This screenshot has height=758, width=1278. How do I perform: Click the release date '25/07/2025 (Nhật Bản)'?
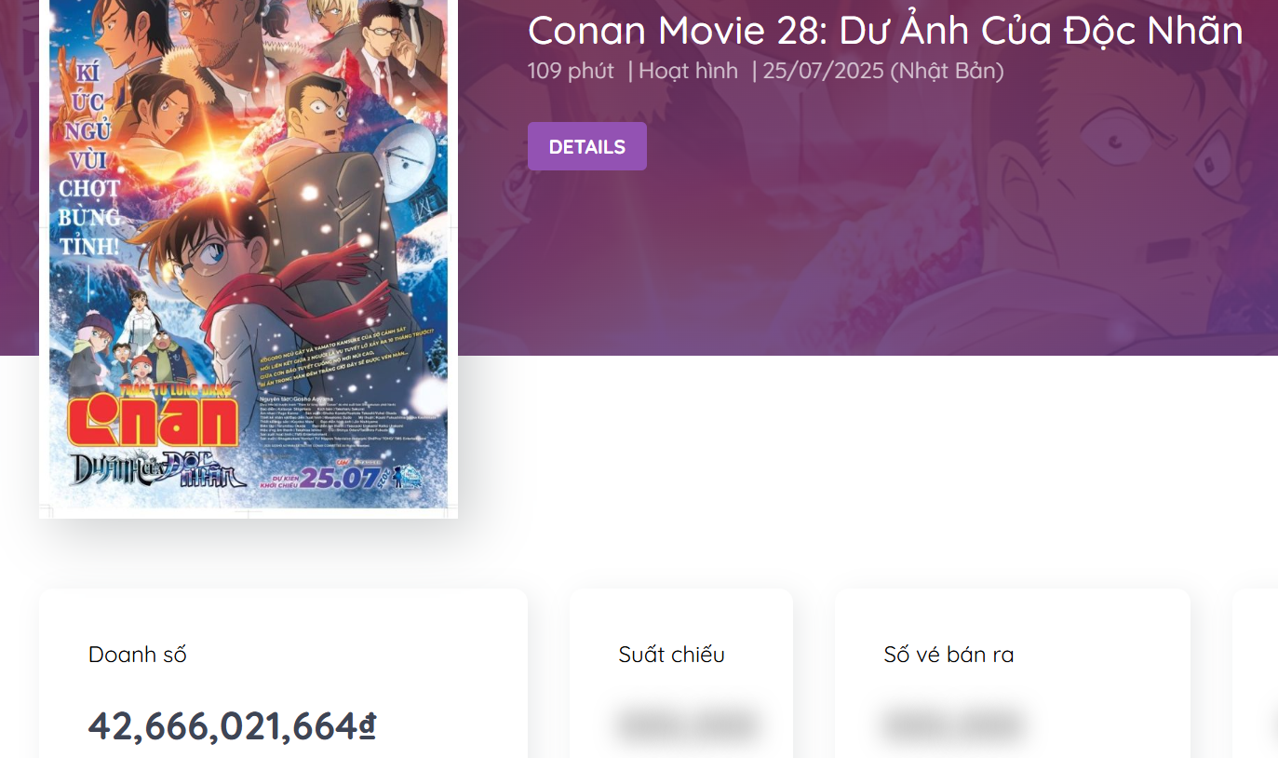coord(882,70)
